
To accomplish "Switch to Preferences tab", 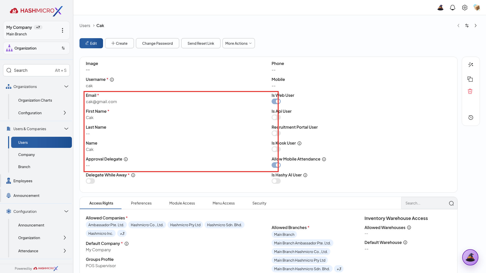I will tap(141, 203).
